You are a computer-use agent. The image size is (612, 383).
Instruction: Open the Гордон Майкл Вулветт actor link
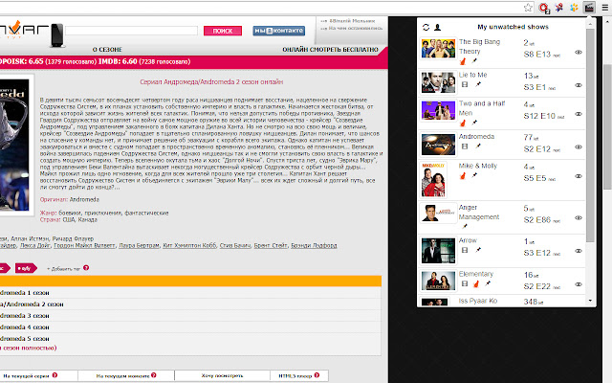tap(84, 245)
